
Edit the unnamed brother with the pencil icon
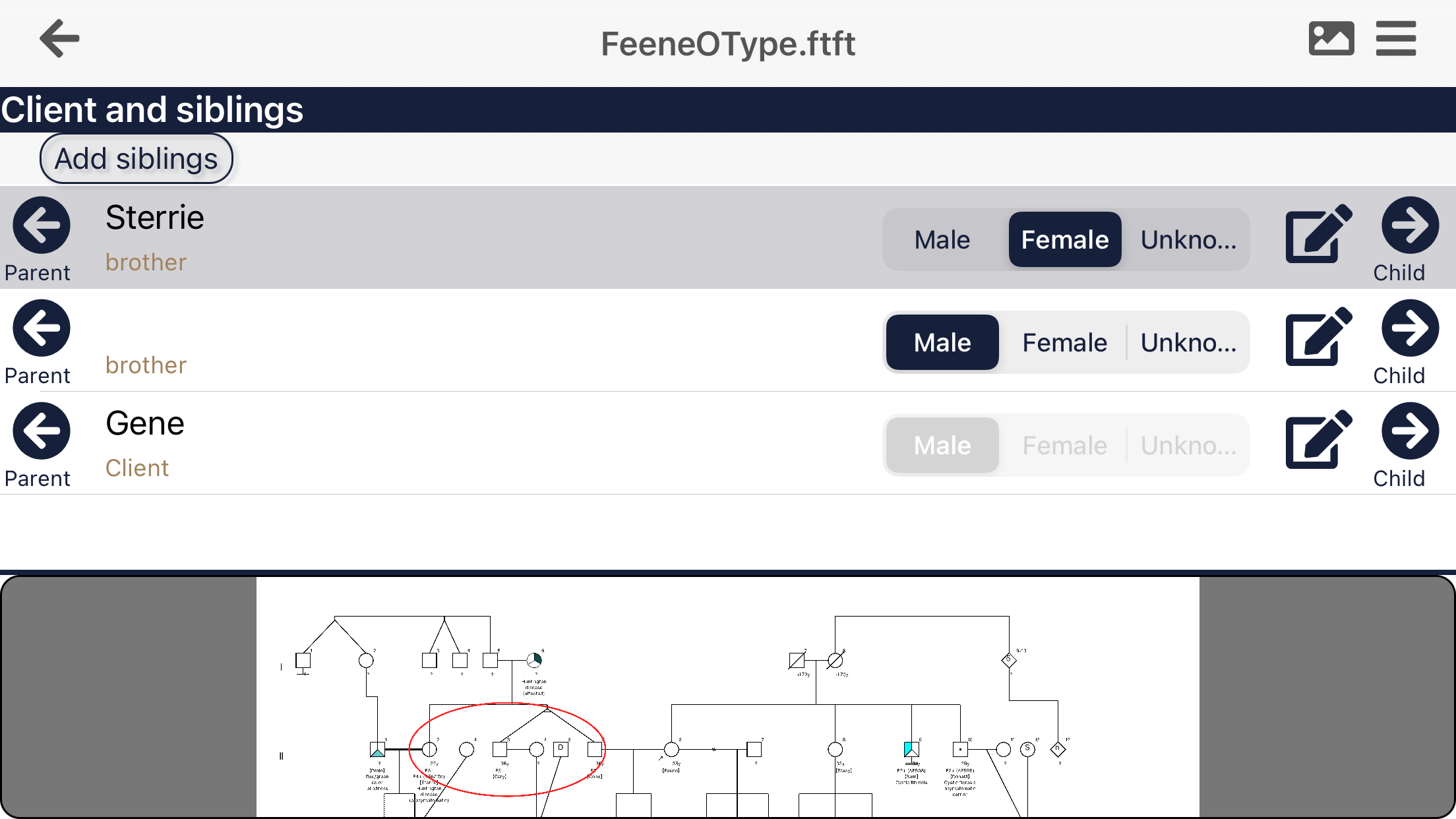point(1317,337)
